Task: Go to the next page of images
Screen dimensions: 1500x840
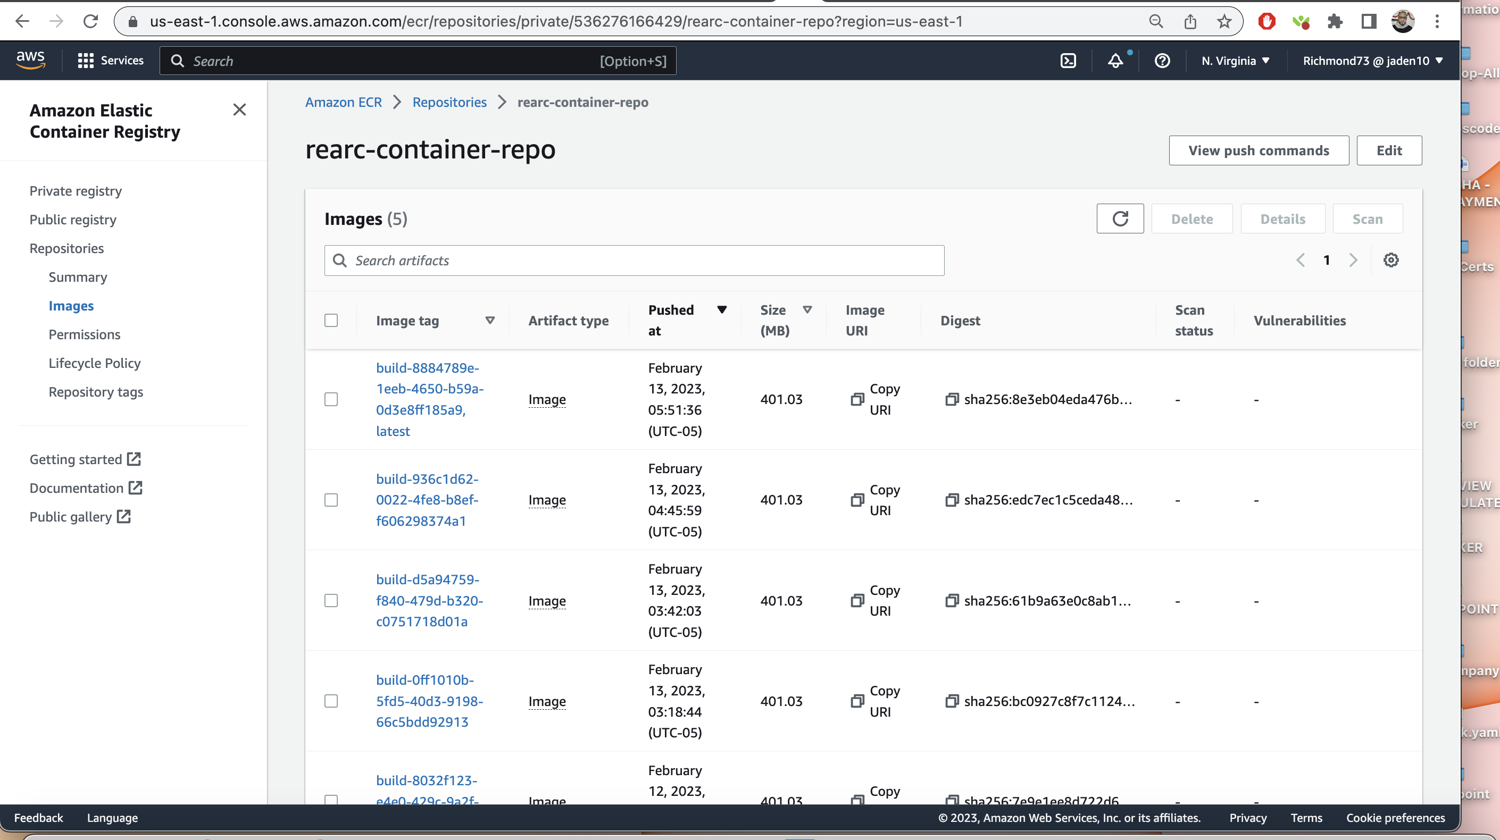Action: click(1353, 260)
